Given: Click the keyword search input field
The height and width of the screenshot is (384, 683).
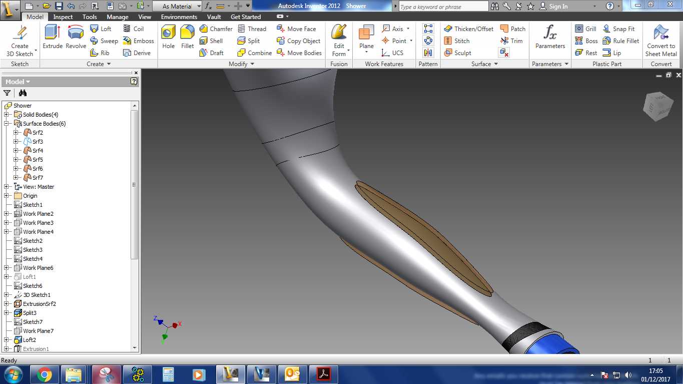Looking at the screenshot, I should click(x=443, y=7).
